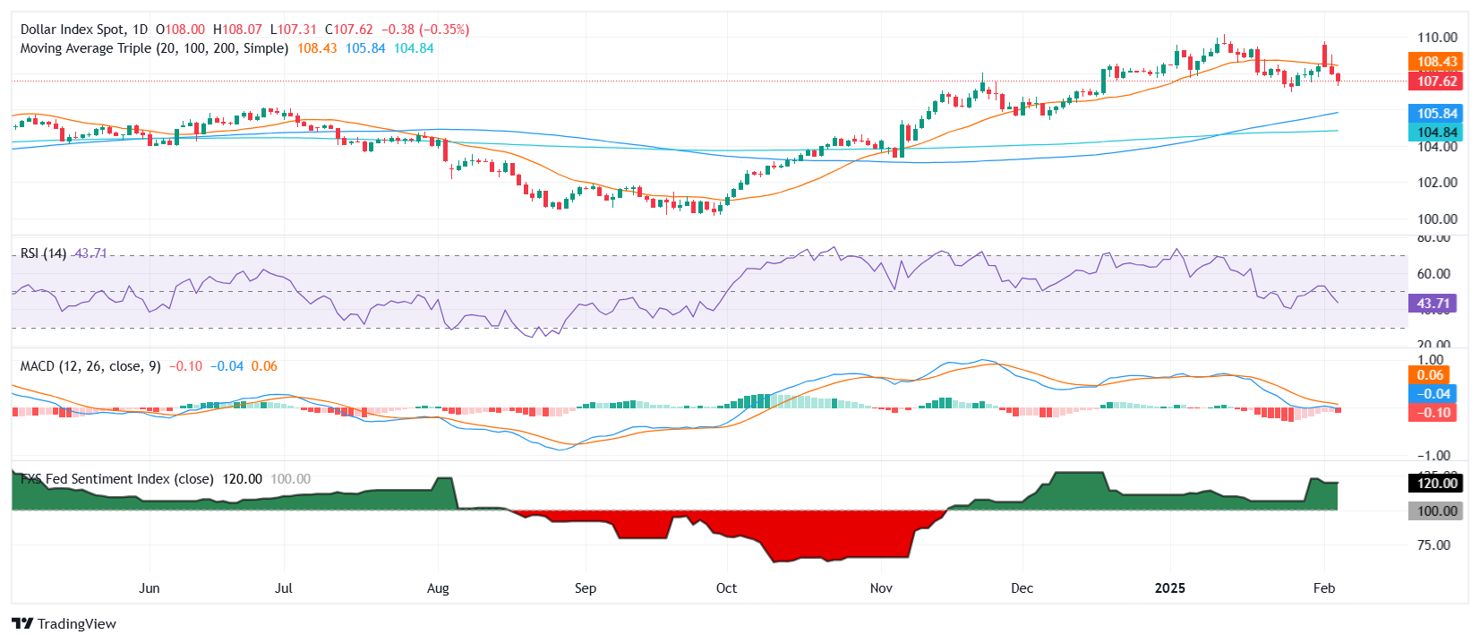Click the orange 108.43 price tag
This screenshot has height=643, width=1480.
(x=1436, y=62)
